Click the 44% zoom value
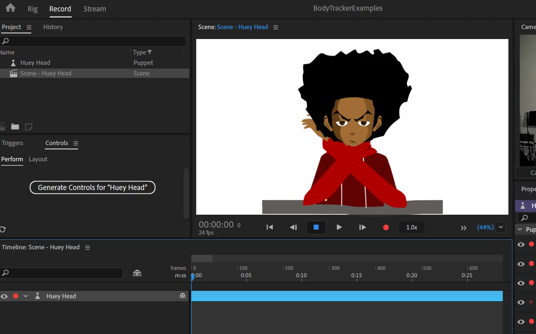 (485, 227)
